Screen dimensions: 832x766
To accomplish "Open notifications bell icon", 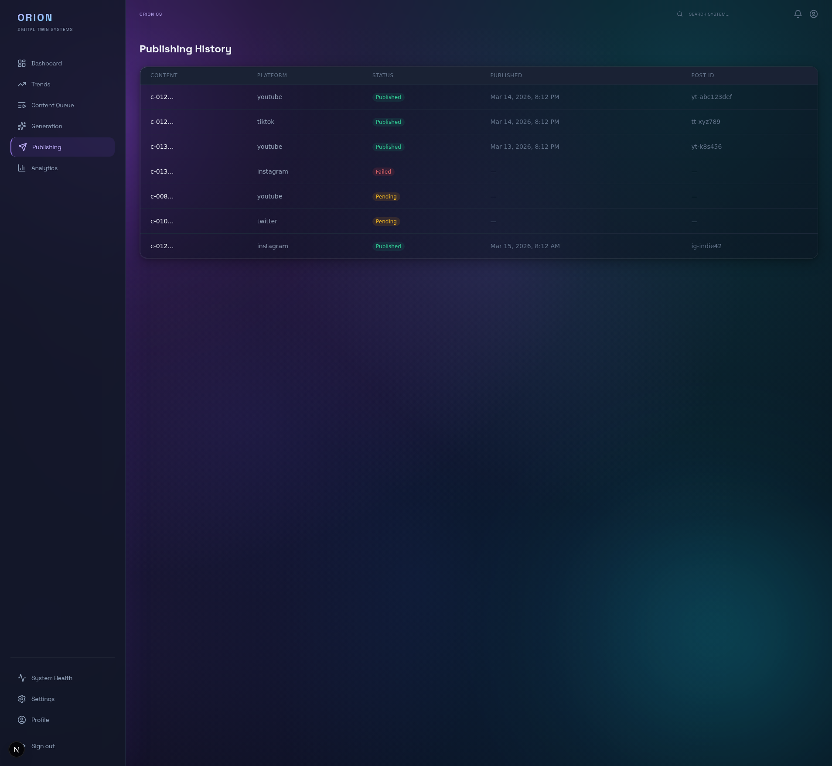I will pos(798,14).
